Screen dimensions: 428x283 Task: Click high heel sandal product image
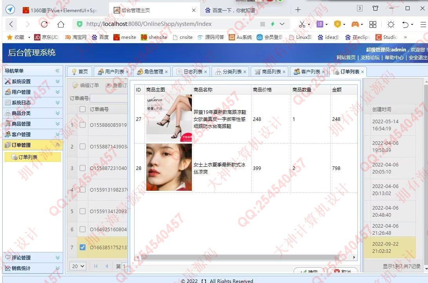169,119
